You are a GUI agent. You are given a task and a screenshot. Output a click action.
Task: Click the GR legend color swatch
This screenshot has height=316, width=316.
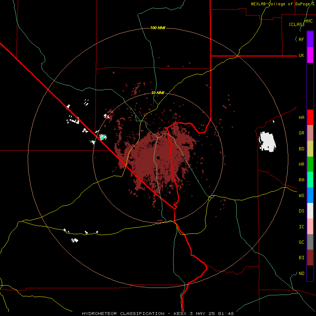point(310,133)
